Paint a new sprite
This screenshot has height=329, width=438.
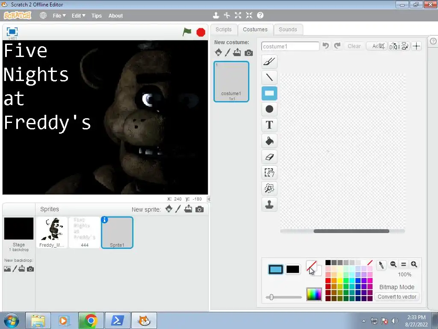point(178,209)
